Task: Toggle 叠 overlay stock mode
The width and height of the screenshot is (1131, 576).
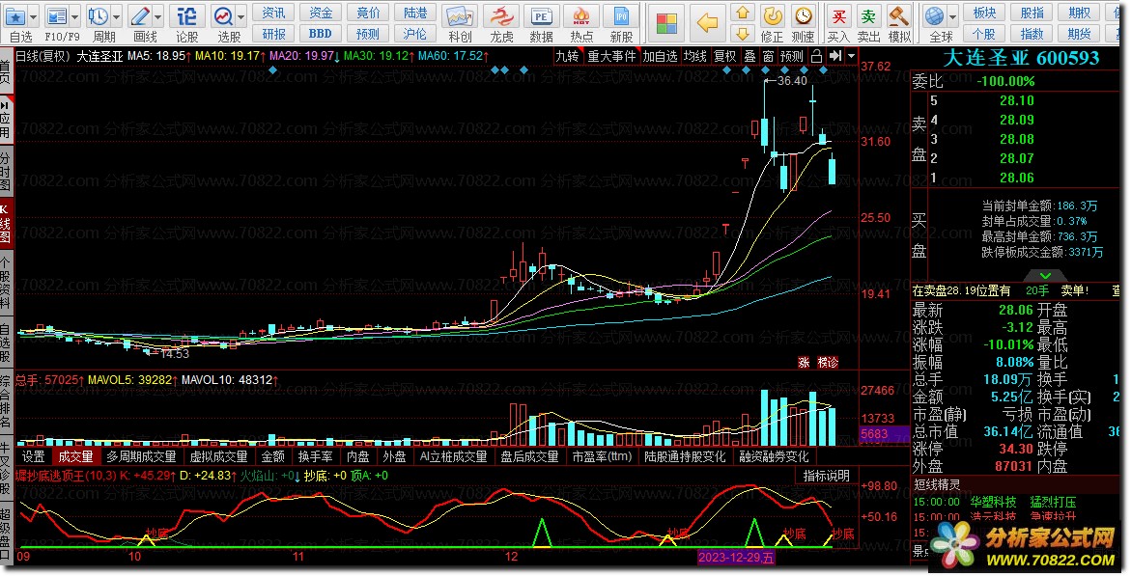Action: (750, 56)
